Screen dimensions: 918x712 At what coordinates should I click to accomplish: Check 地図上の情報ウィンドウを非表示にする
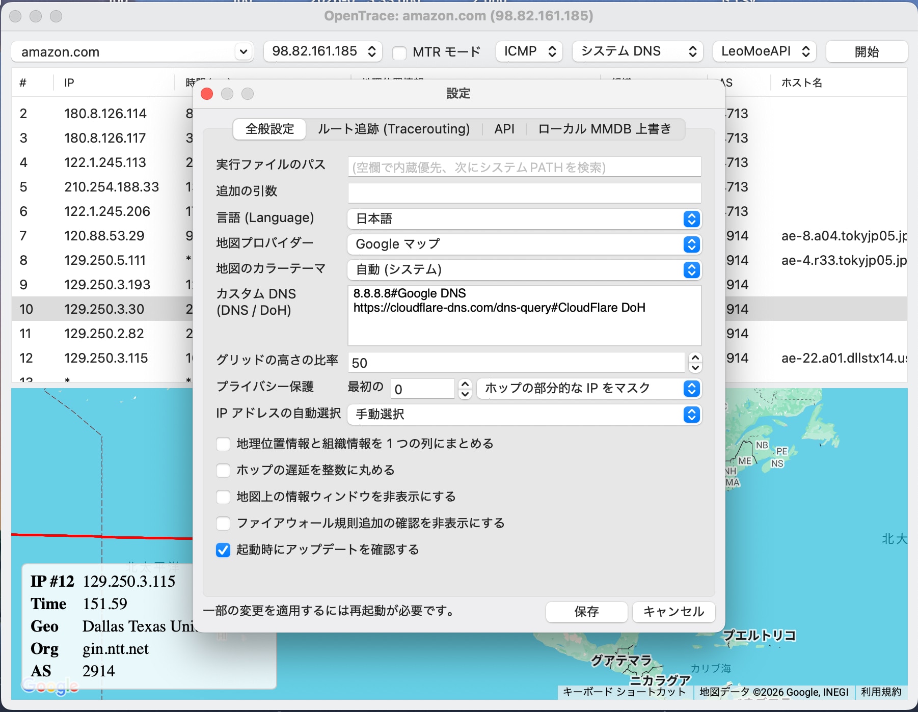223,497
